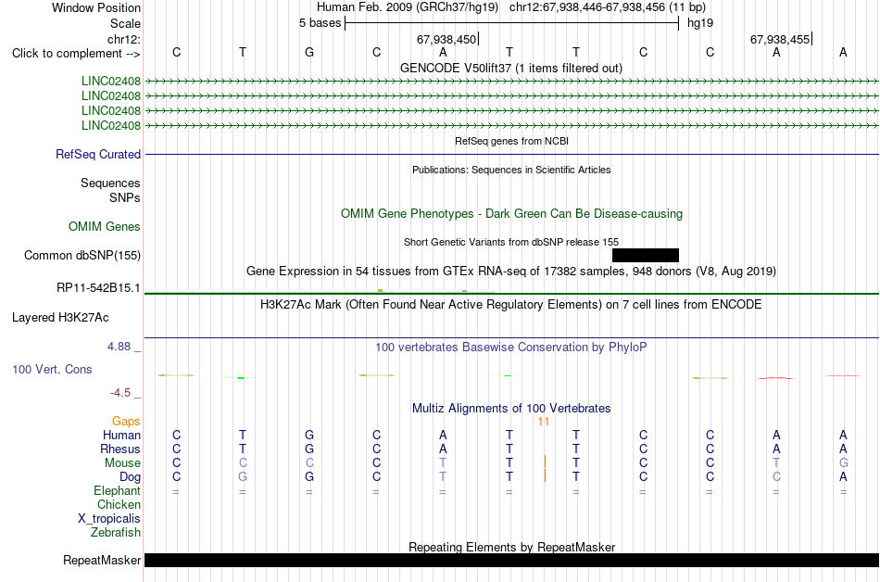The width and height of the screenshot is (880, 582).
Task: Open 'RefSeq genes from NCBI' track title
Action: click(512, 142)
